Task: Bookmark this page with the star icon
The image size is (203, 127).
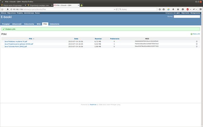Action: coord(160,9)
